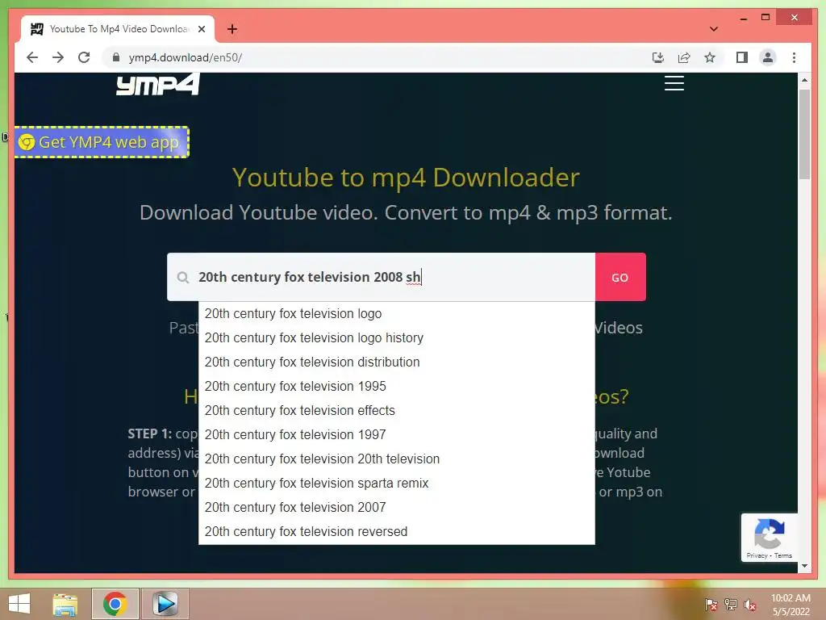Screen dimensions: 826x620
Task: Click the taskbar clock 10:02 AM
Action: (791, 598)
